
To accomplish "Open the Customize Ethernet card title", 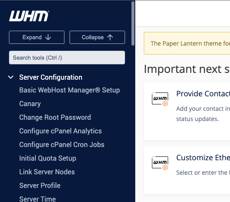I will (x=203, y=158).
